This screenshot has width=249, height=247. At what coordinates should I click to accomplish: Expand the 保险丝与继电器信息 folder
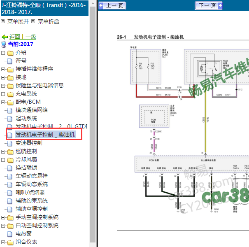pyautogui.click(x=3, y=86)
